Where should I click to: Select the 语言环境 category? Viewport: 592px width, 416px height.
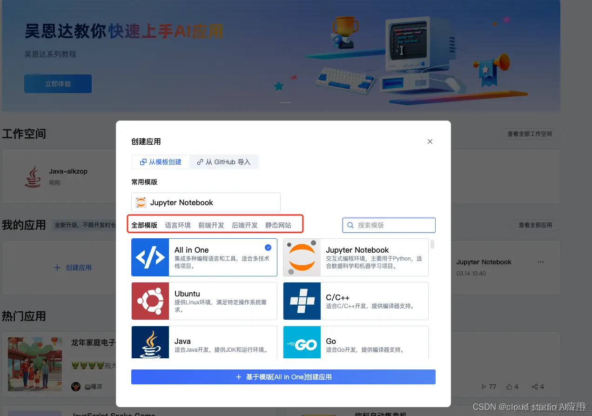pyautogui.click(x=178, y=225)
